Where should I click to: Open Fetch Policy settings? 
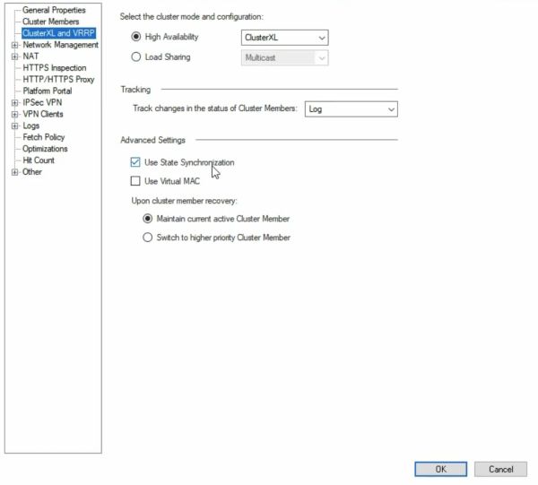[44, 137]
